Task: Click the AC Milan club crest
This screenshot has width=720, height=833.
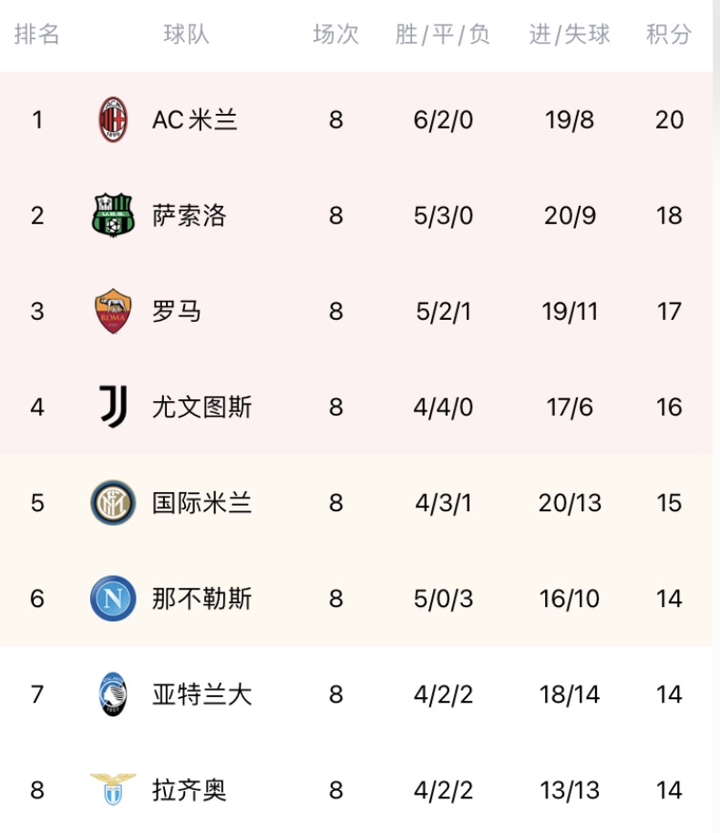Action: pyautogui.click(x=113, y=119)
